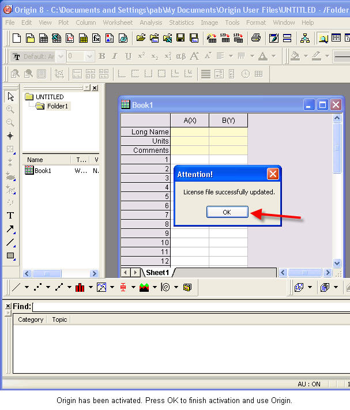350x410 pixels.
Task: Close the Project Explorer panel
Action: pyautogui.click(x=95, y=88)
